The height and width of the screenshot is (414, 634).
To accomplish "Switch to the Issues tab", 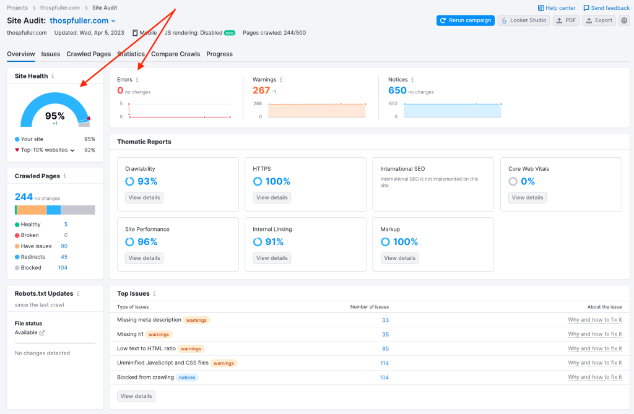I will 51,54.
